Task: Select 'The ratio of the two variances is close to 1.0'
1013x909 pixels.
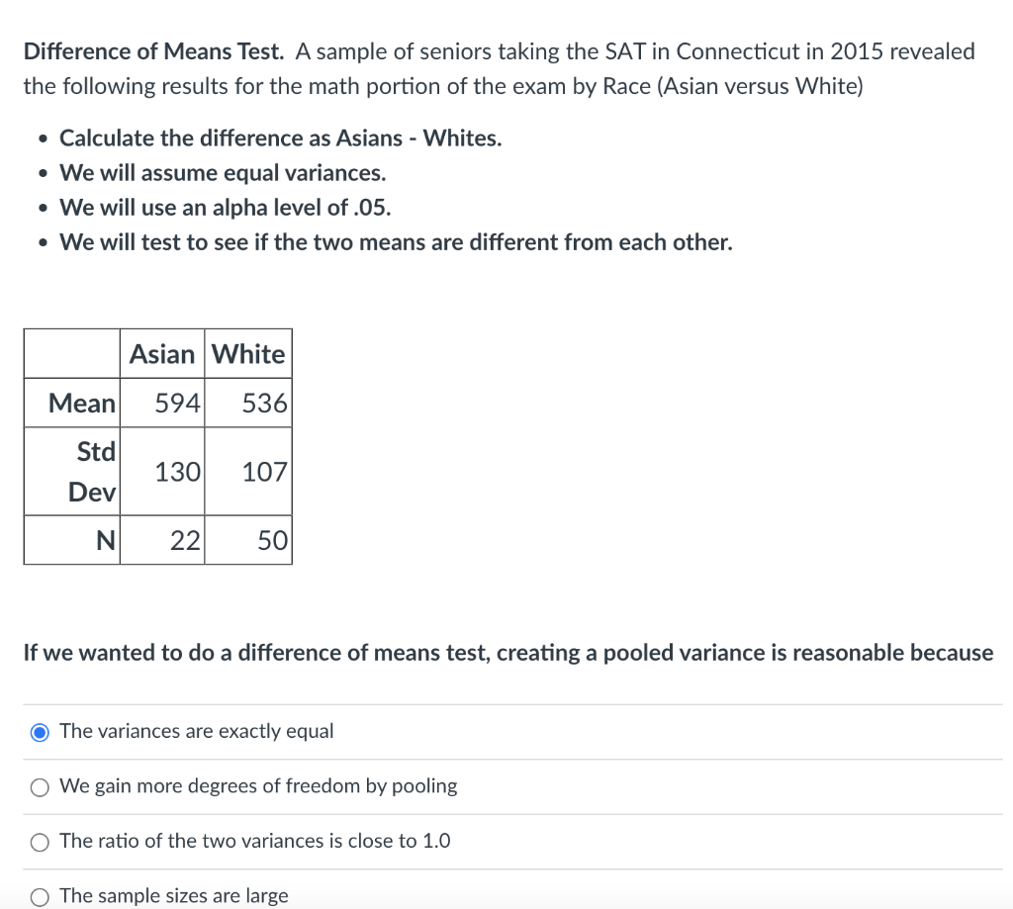Action: (254, 841)
